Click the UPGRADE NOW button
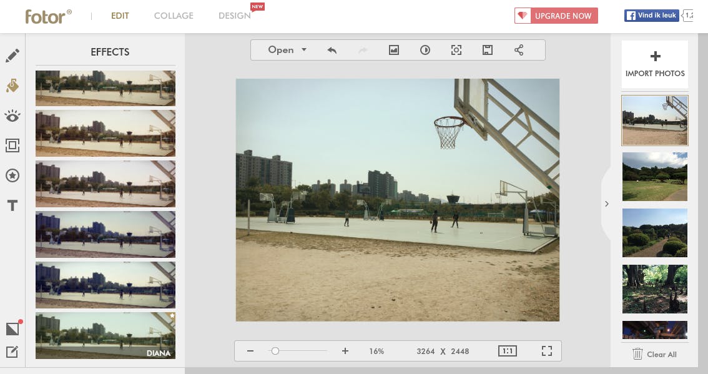The width and height of the screenshot is (708, 374). point(556,16)
